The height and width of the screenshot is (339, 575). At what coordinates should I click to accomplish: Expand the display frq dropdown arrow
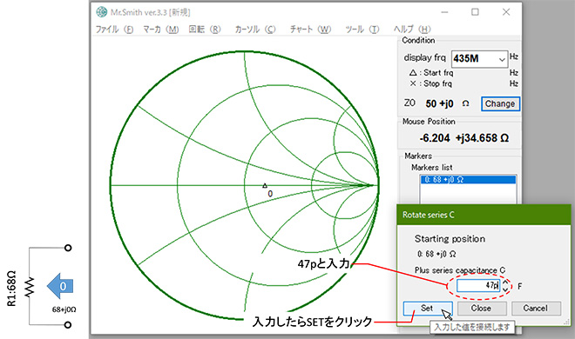[502, 59]
